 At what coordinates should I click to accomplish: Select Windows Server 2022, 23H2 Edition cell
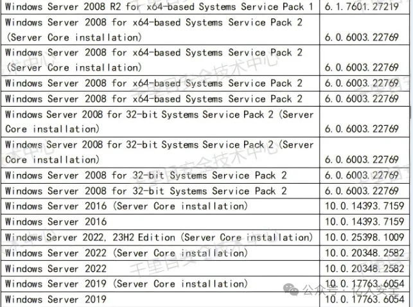(x=160, y=238)
